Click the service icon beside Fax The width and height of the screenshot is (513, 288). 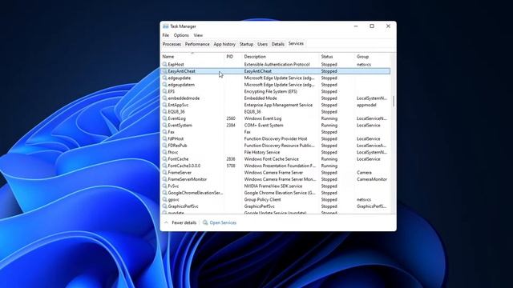(164, 132)
